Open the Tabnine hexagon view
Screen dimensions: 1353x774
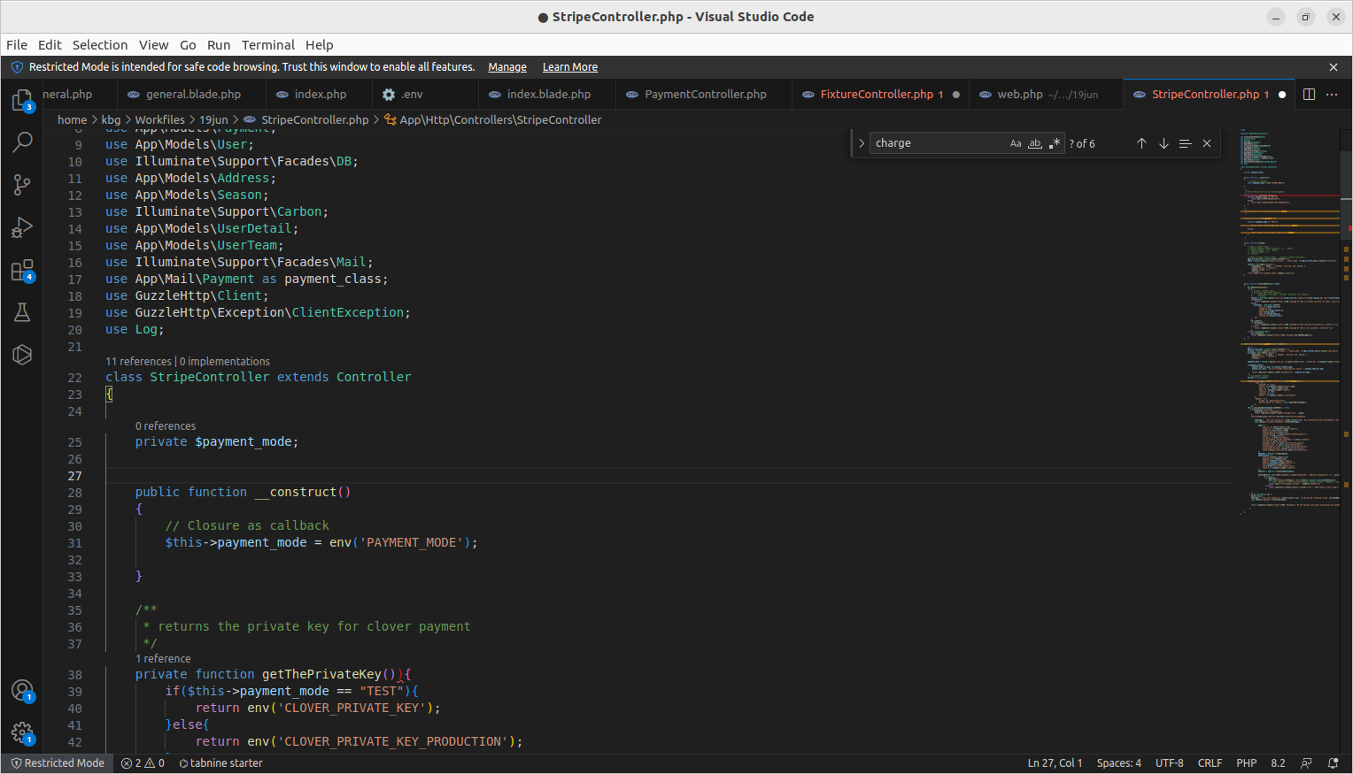pyautogui.click(x=22, y=355)
